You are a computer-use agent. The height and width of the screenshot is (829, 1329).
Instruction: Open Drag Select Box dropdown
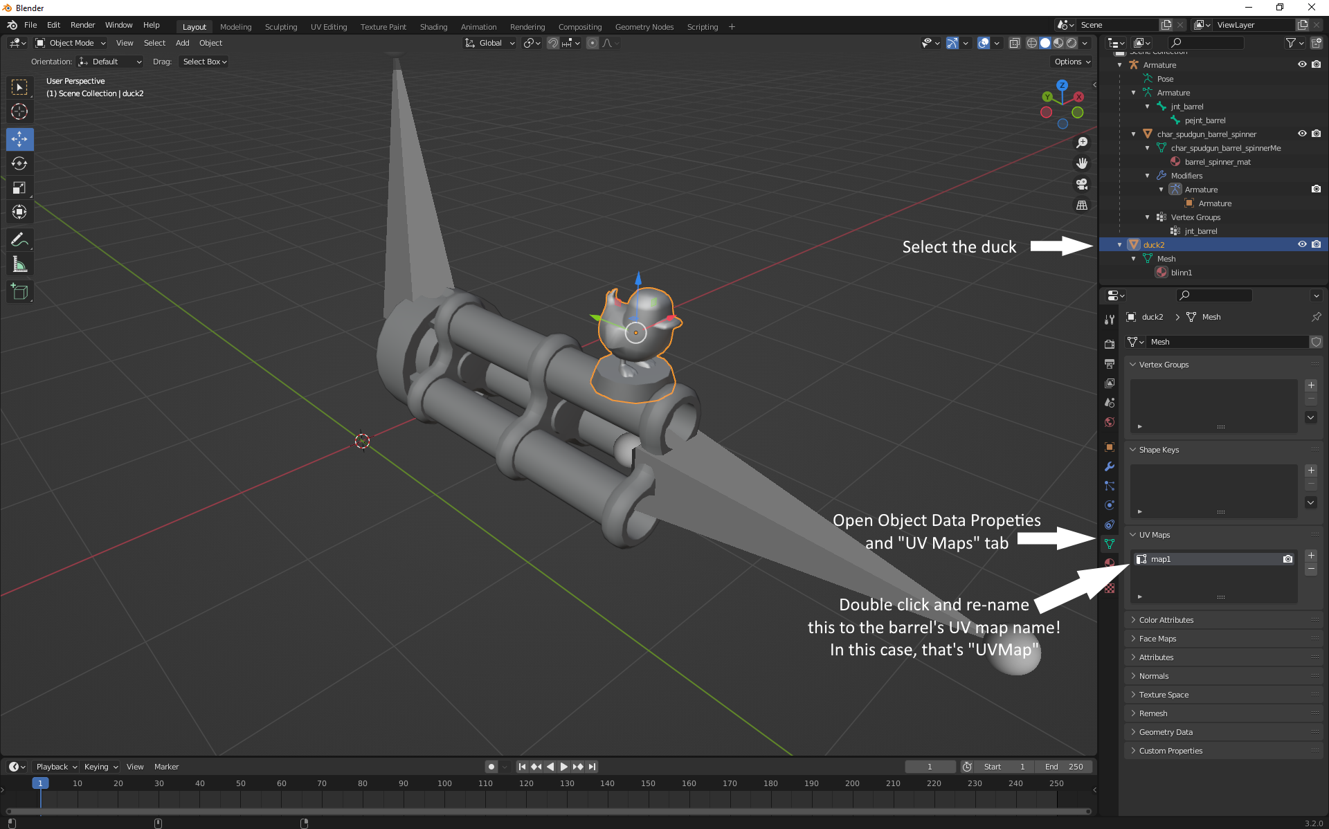coord(205,62)
